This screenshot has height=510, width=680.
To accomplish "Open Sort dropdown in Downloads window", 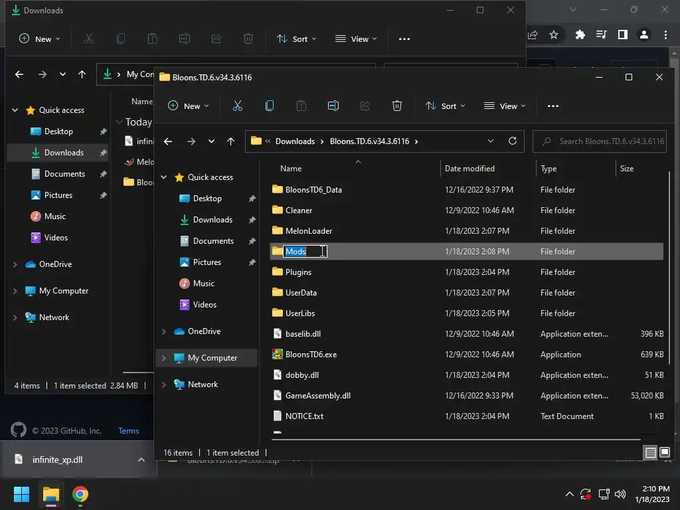I will pyautogui.click(x=297, y=39).
